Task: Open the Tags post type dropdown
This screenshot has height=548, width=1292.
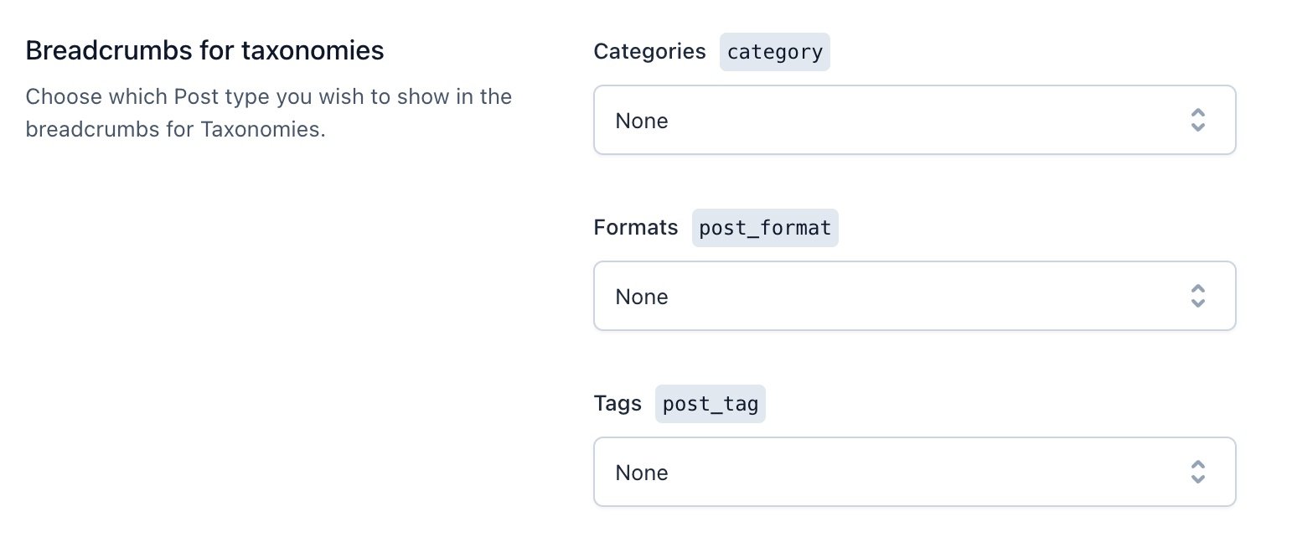Action: (914, 472)
